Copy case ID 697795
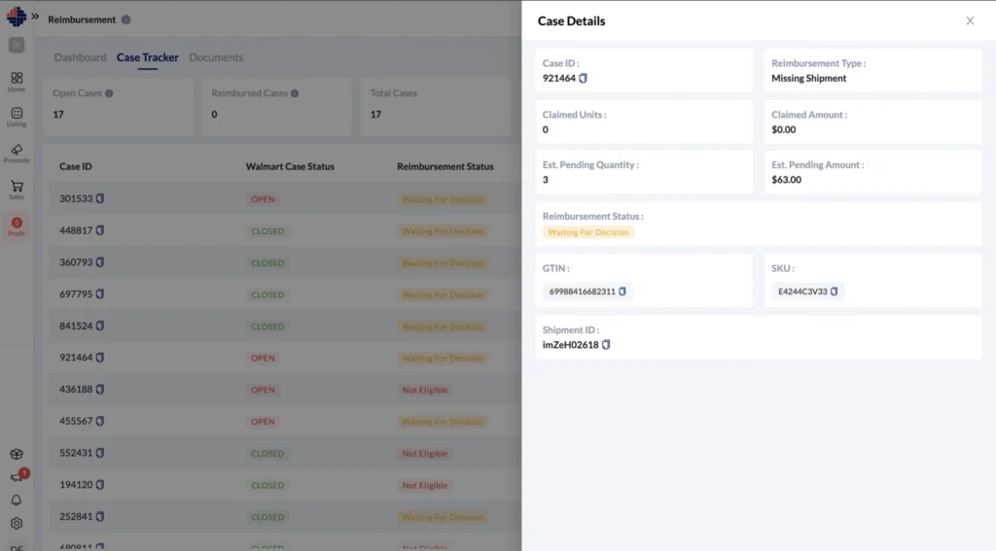Viewport: 996px width, 551px height. [x=100, y=293]
